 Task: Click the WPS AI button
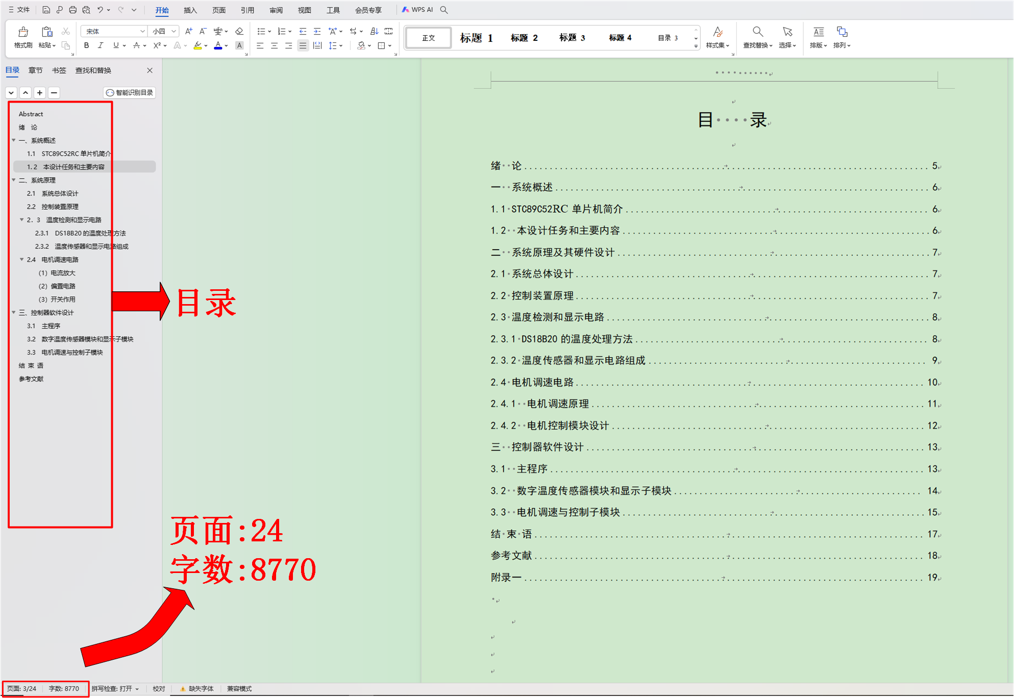coord(417,10)
